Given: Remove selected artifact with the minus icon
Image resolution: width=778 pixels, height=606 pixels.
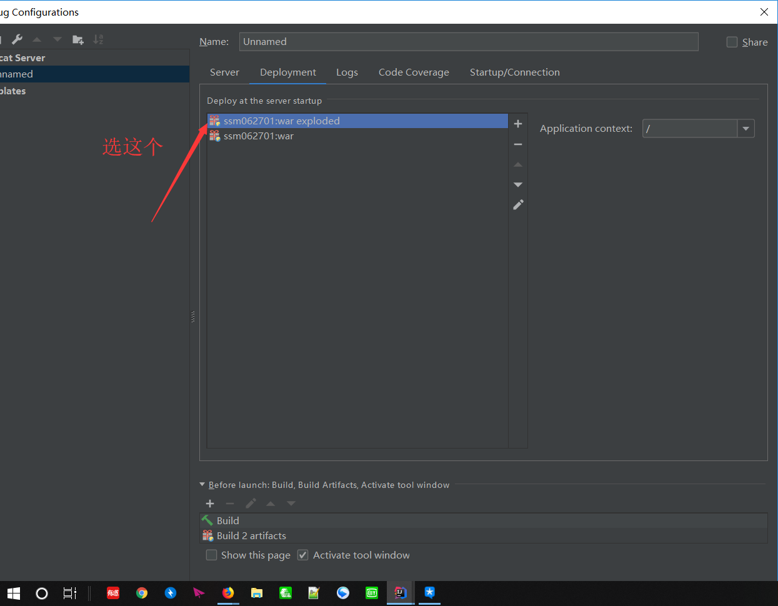Looking at the screenshot, I should click(x=518, y=144).
